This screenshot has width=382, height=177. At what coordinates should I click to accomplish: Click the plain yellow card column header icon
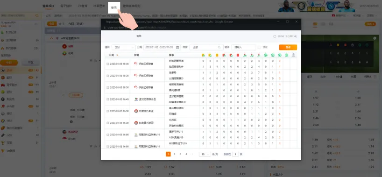click(x=217, y=56)
